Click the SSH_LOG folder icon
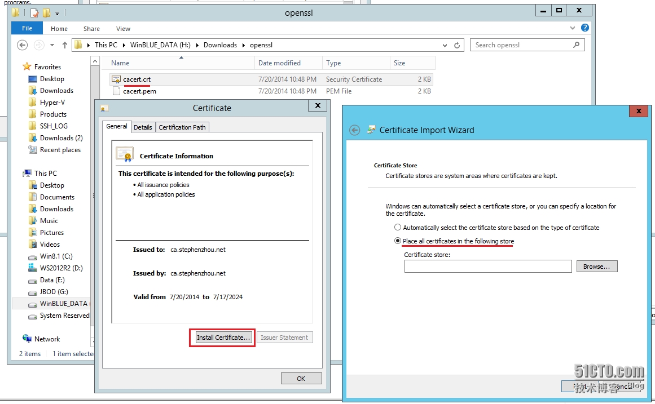Viewport: 655px width, 404px height. click(x=33, y=126)
